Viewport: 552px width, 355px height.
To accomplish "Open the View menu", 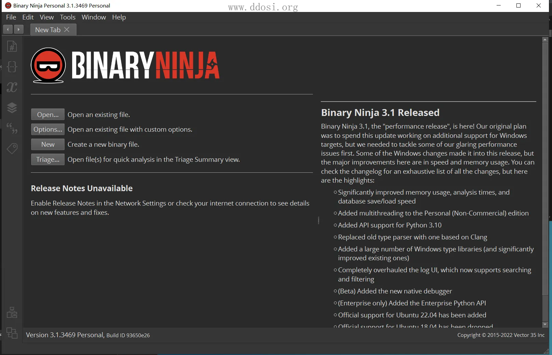I will point(47,17).
